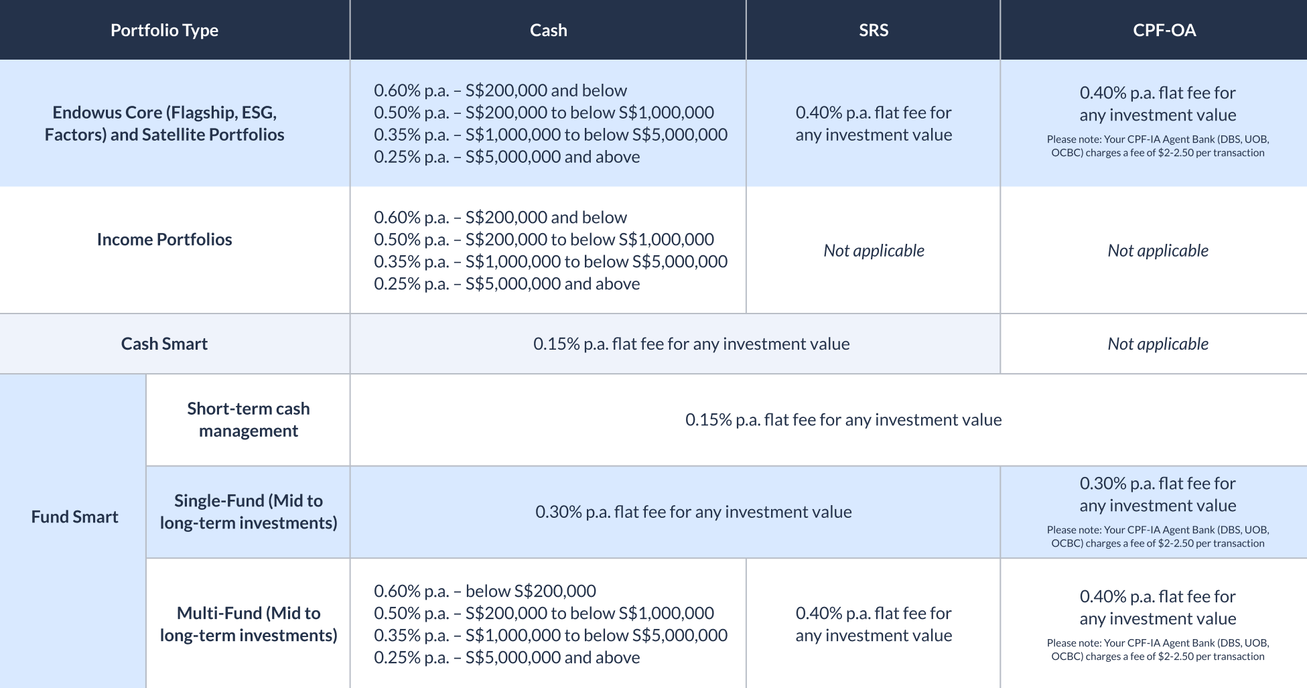The image size is (1307, 688).
Task: Click Cash Smart's CPF-OA Not applicable cell
Action: (1157, 344)
